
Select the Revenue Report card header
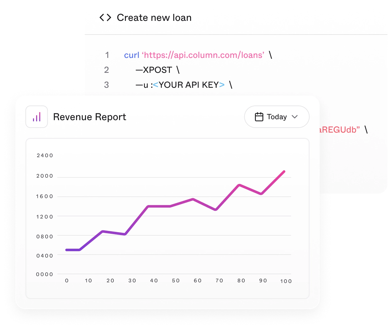tap(90, 117)
